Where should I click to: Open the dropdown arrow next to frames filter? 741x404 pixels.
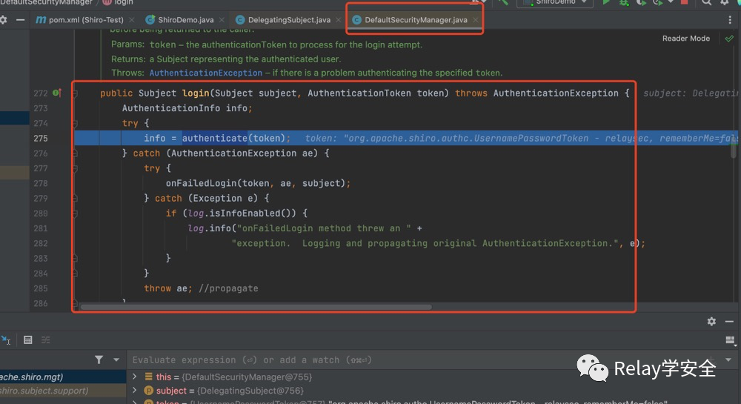(x=116, y=360)
